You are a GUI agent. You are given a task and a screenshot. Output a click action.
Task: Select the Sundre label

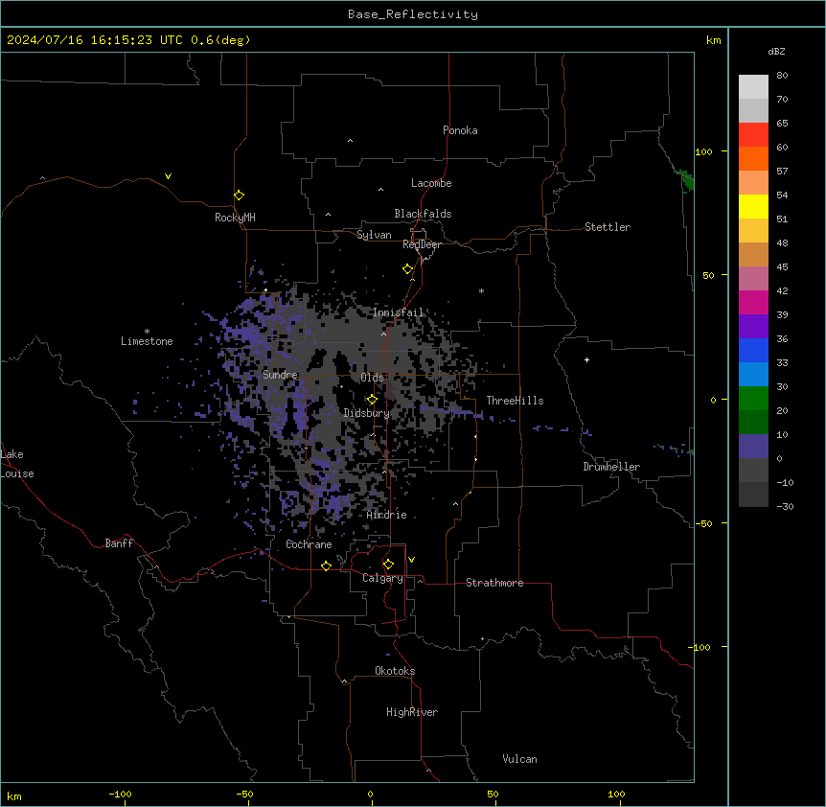280,375
